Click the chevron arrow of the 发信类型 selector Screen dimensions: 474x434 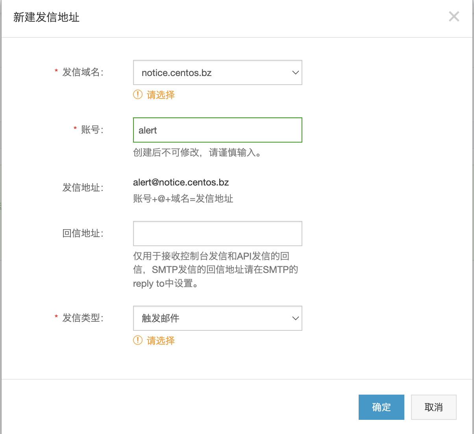(x=295, y=318)
